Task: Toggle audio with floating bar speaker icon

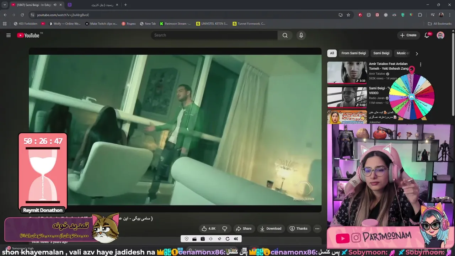Action: coord(211,239)
